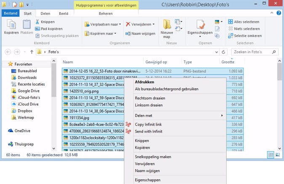Refresh the Foto's folder
Screen dimensions: 284x184
pos(223,52)
